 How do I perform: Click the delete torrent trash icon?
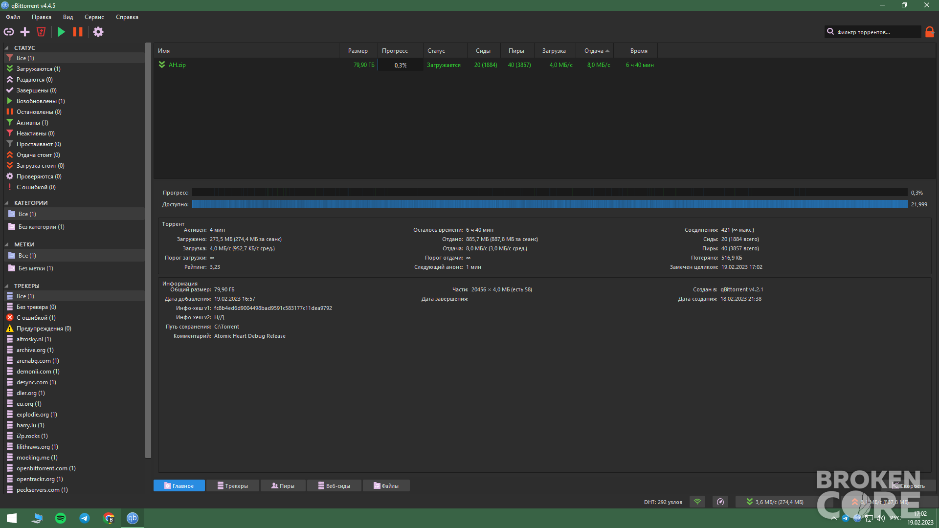(x=41, y=32)
